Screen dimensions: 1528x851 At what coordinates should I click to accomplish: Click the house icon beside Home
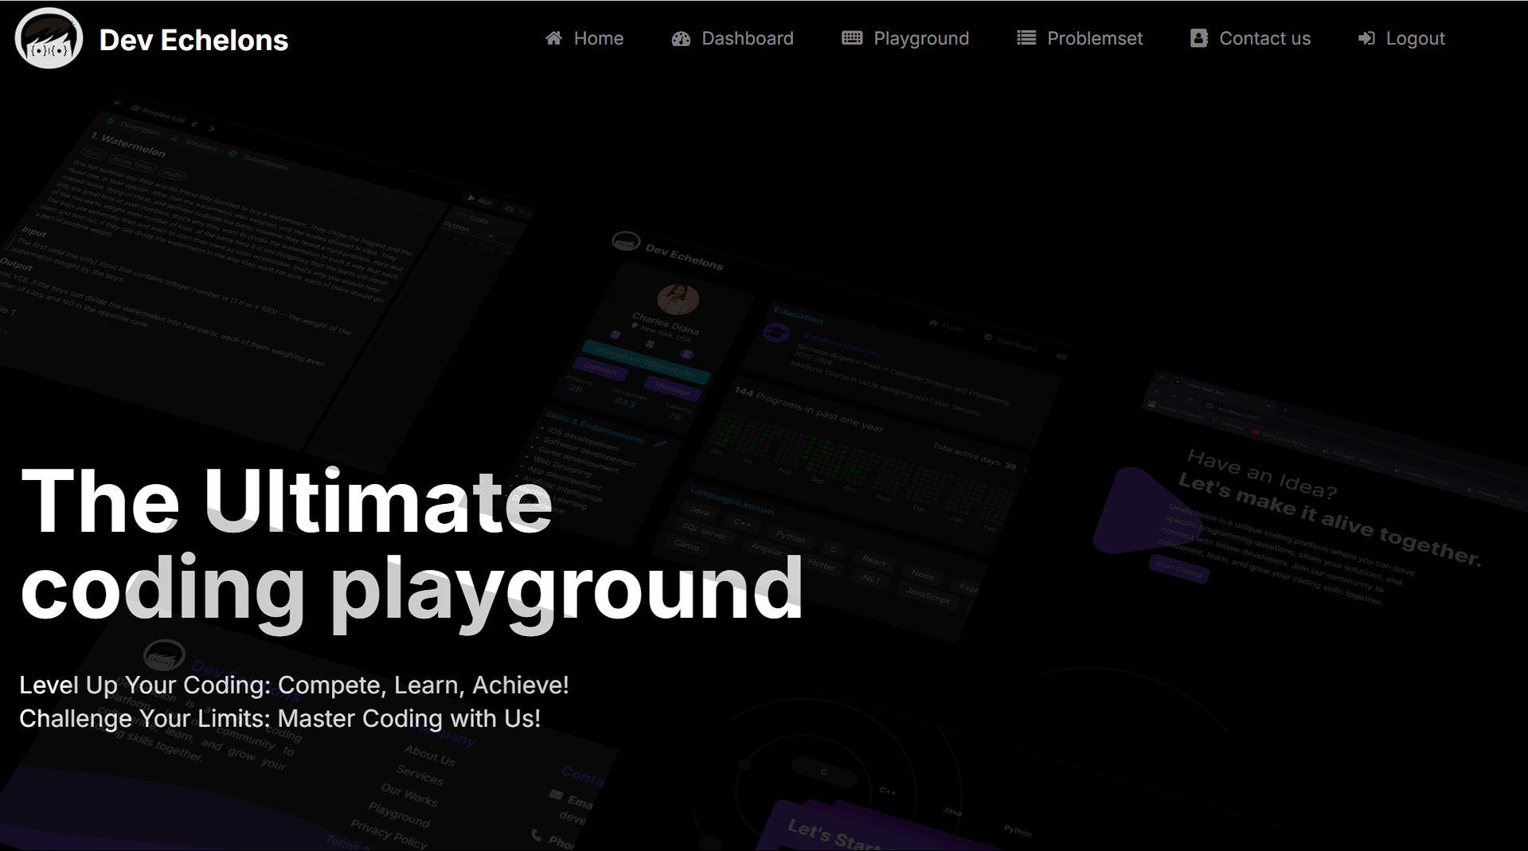(553, 38)
